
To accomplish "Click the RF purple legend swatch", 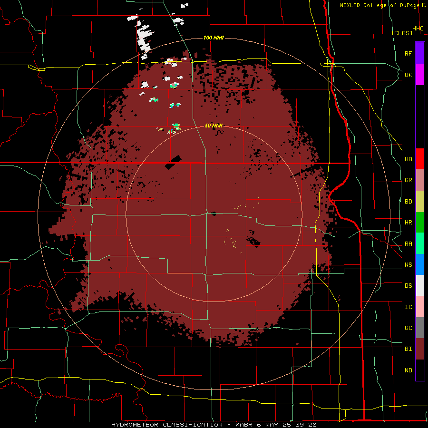I will (420, 53).
